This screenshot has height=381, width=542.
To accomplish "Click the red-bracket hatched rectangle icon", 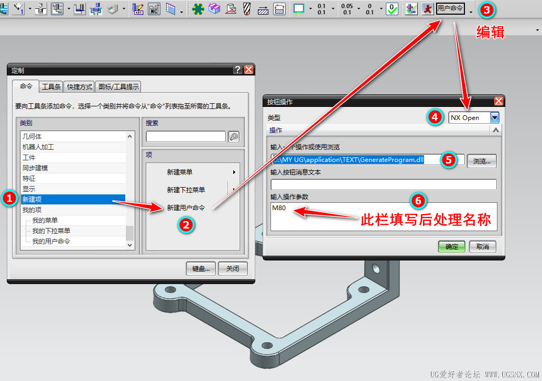I will coord(279,8).
